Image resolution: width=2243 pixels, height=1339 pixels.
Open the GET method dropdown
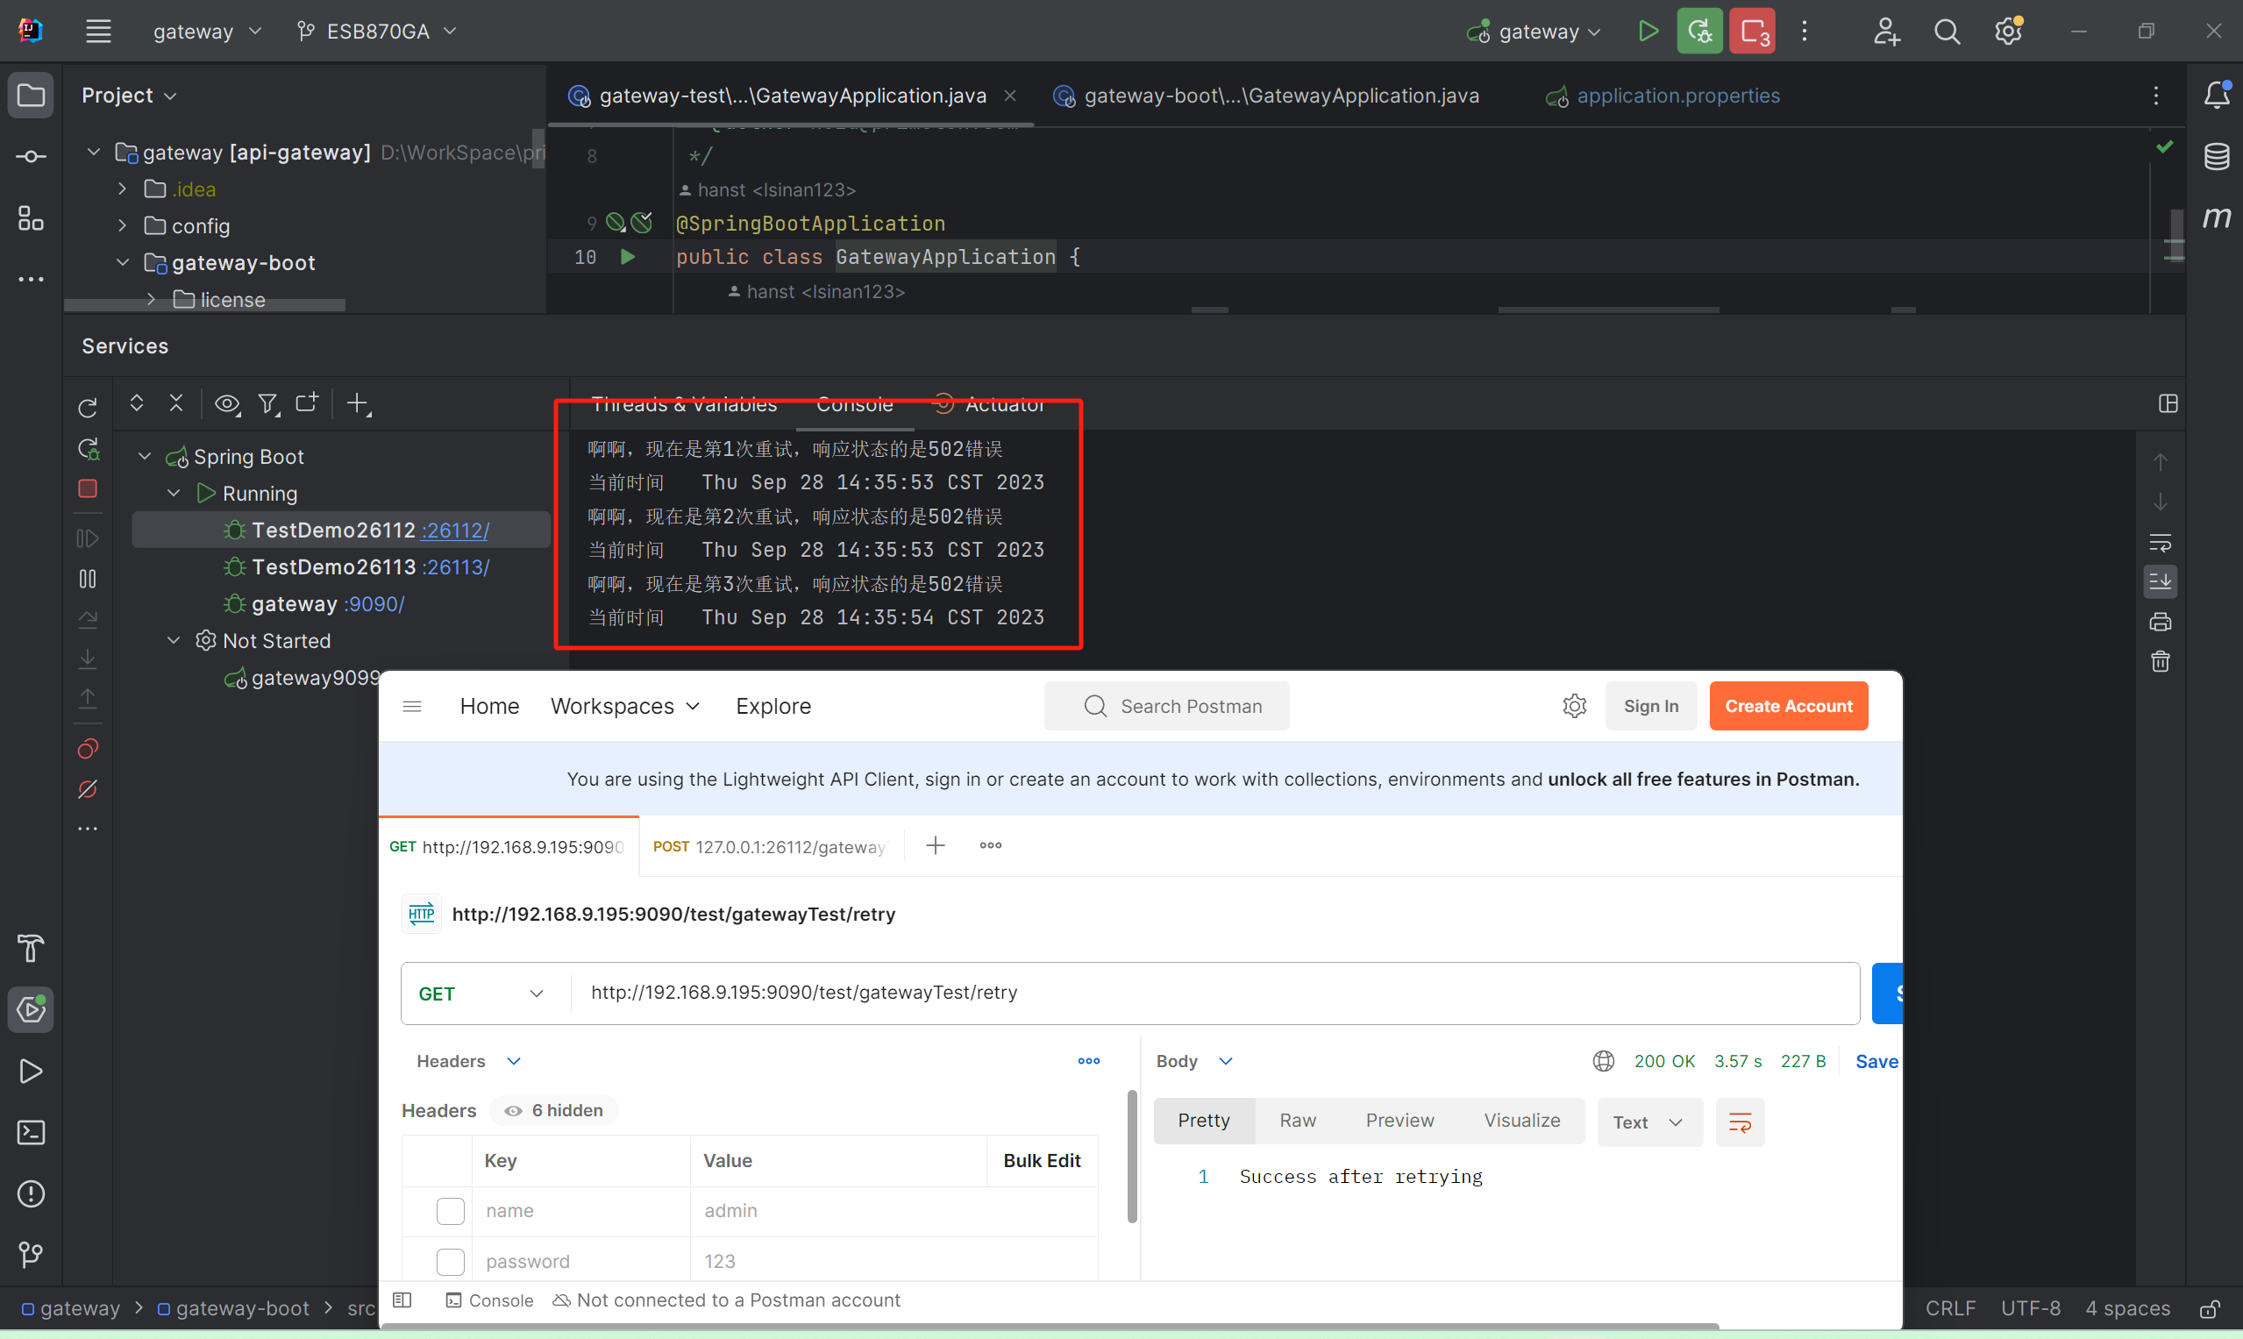tap(481, 994)
